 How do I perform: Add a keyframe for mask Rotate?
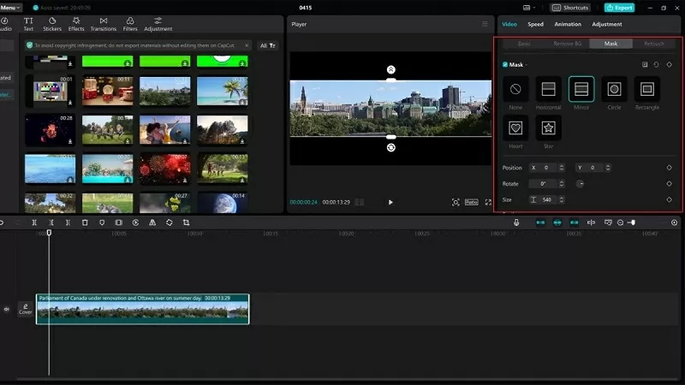(669, 184)
